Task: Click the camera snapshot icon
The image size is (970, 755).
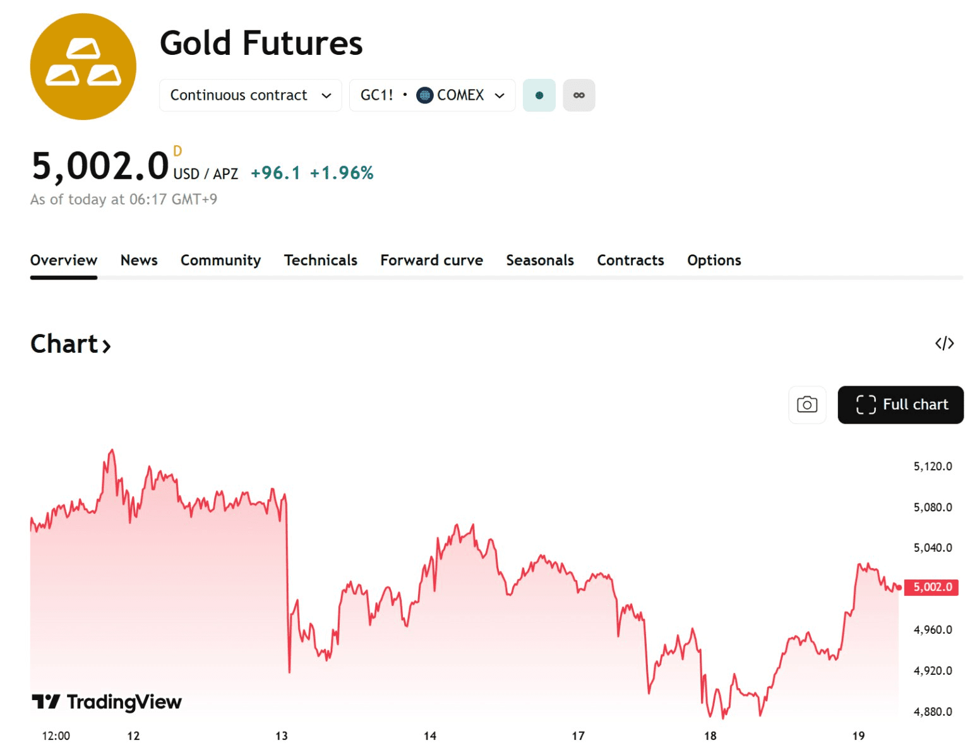Action: [807, 405]
